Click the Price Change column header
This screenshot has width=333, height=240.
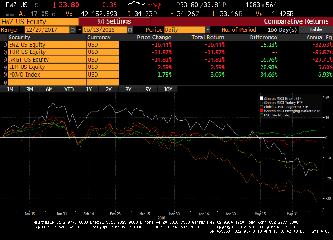146,38
